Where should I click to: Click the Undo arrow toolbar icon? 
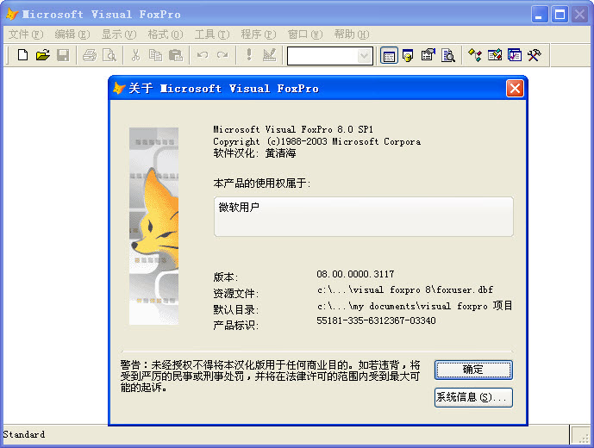tap(202, 55)
